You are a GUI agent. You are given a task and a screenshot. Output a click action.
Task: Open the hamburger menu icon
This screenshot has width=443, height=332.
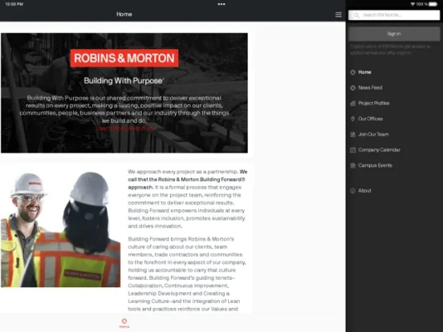[x=338, y=15]
